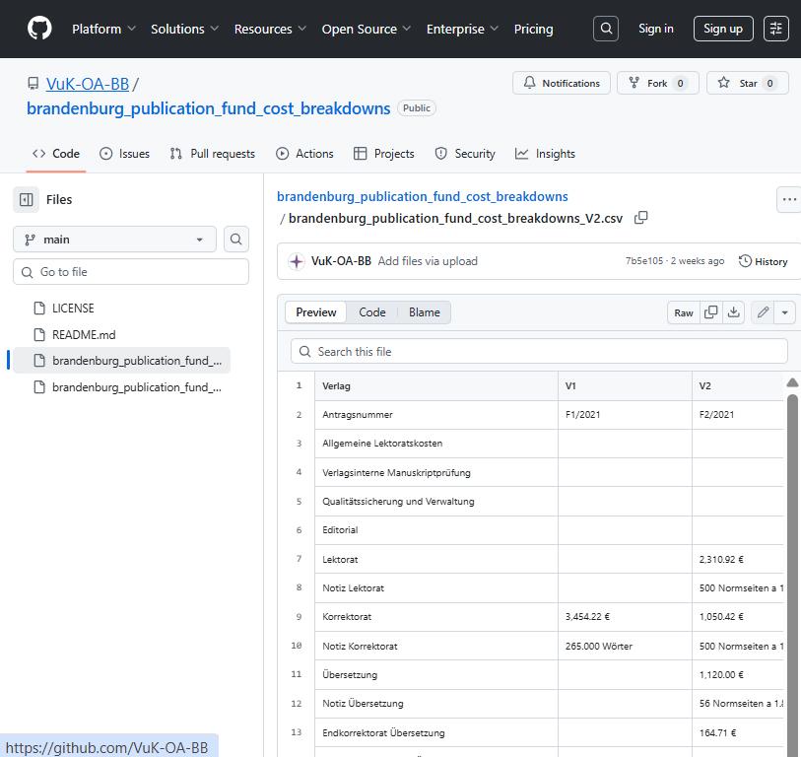Edit the file using the pencil icon
The image size is (801, 757).
[x=761, y=311]
